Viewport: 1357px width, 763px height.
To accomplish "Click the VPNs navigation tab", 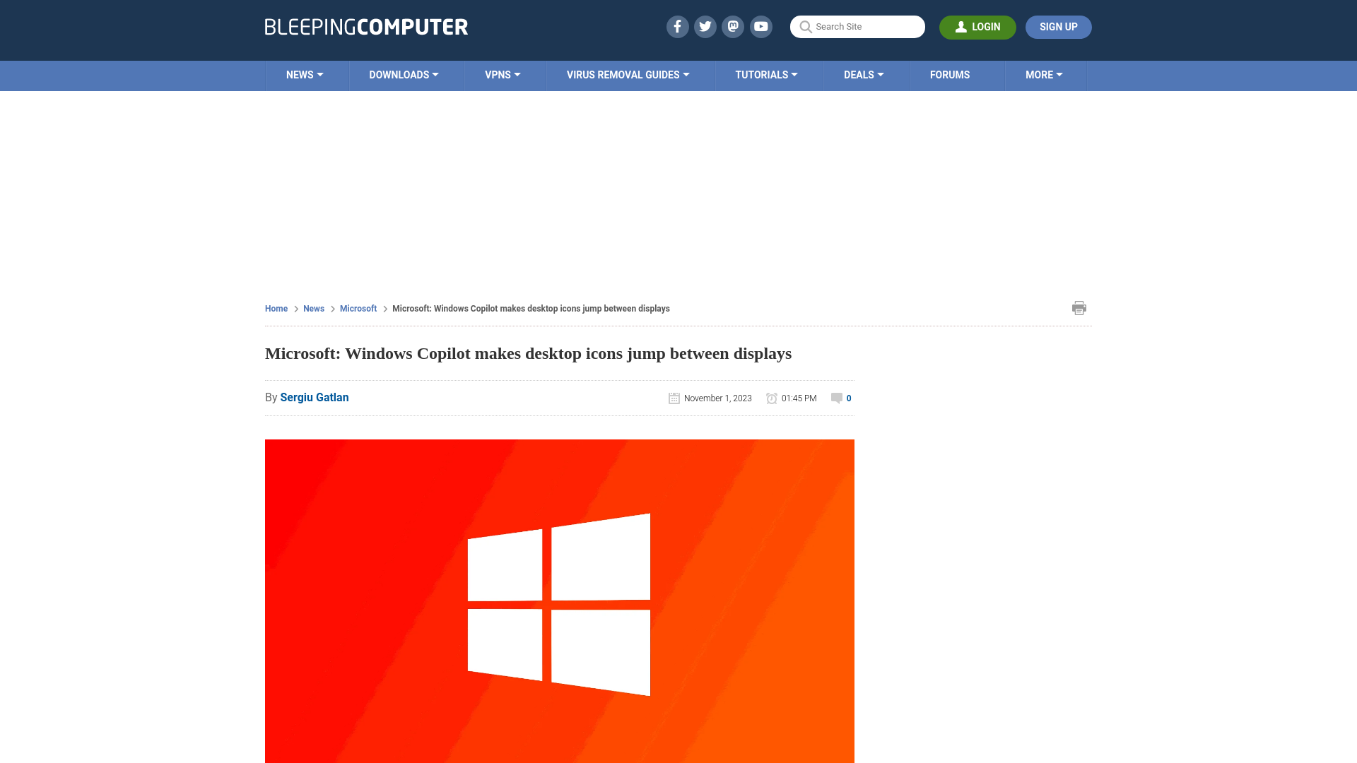I will [503, 76].
